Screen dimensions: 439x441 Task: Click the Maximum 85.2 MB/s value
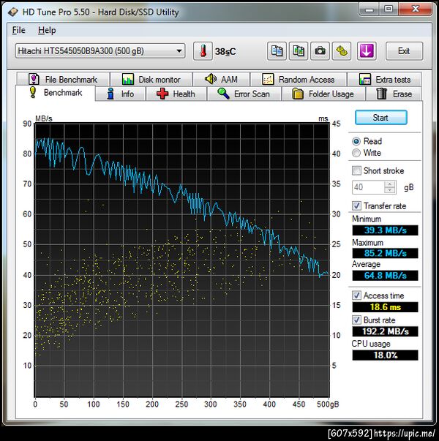[x=385, y=253]
